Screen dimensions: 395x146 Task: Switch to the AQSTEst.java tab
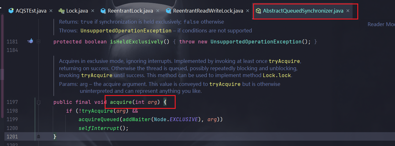click(x=30, y=11)
